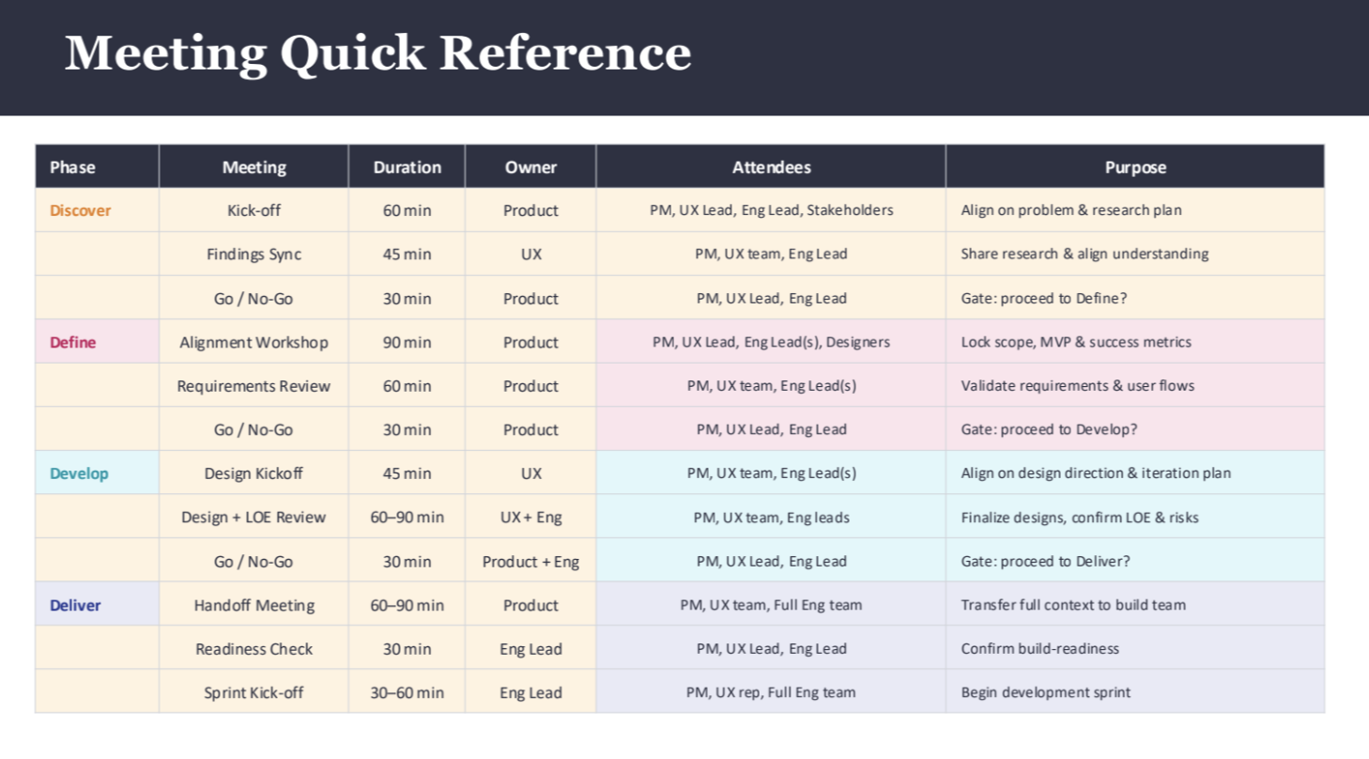
Task: Select the Sprint Kick-off cell
Action: [x=254, y=692]
